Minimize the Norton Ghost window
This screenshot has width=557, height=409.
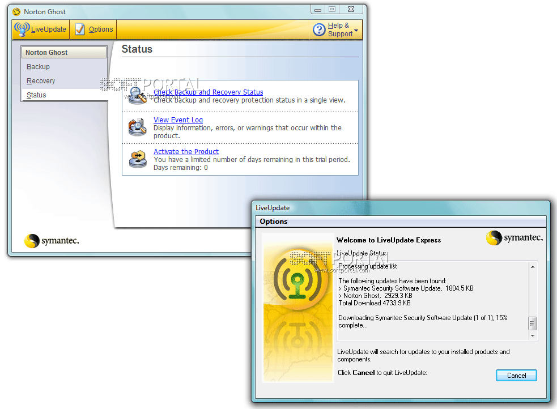click(x=318, y=10)
